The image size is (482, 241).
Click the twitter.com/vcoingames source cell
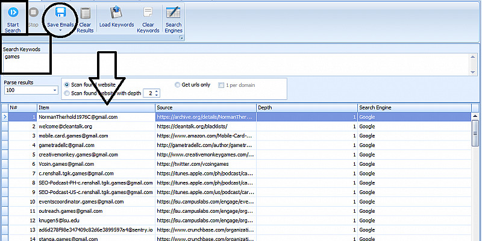coord(205,164)
